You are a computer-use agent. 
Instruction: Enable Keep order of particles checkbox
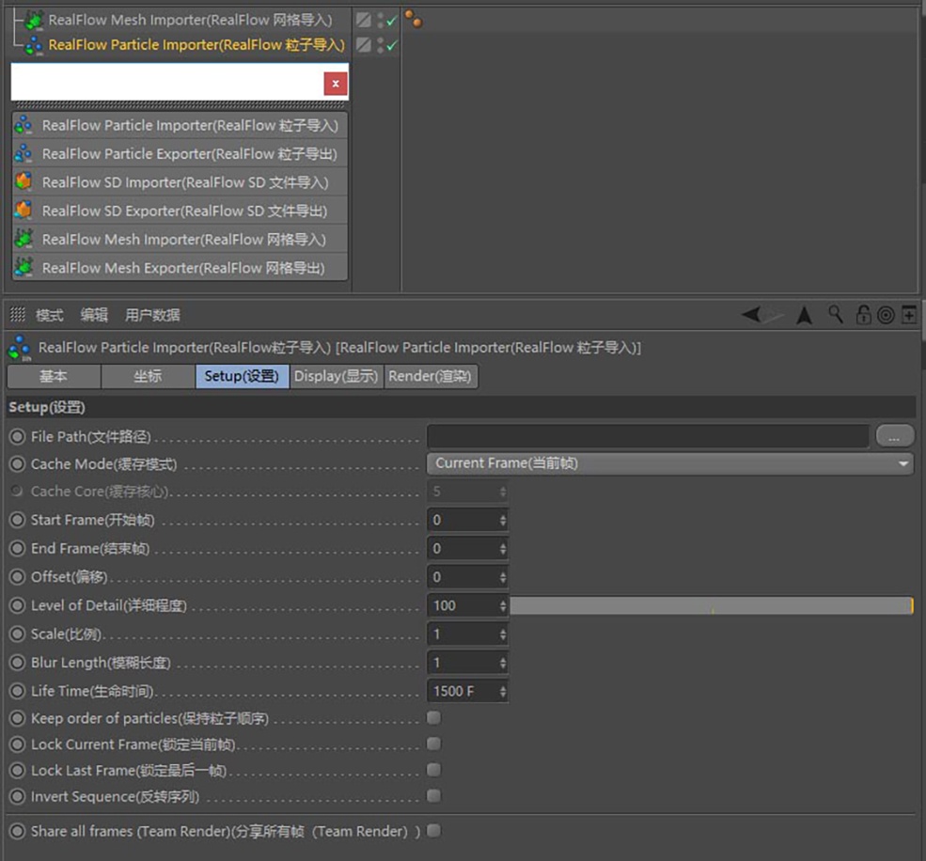click(434, 717)
